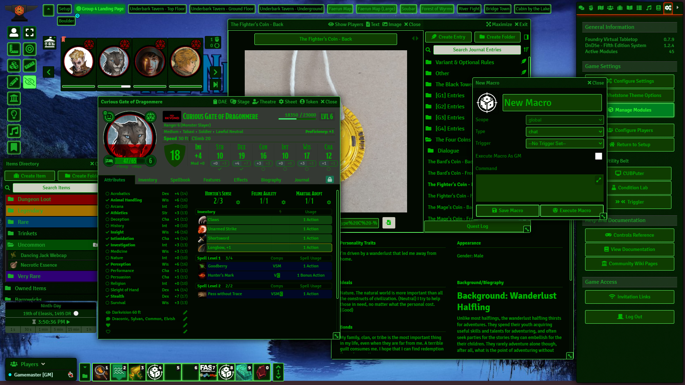
Task: Open the Actors Directory people icon
Action: click(x=610, y=8)
